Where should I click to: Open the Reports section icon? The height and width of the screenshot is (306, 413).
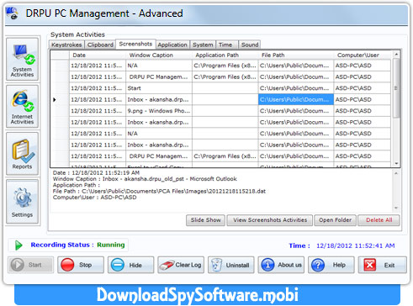coord(22,154)
